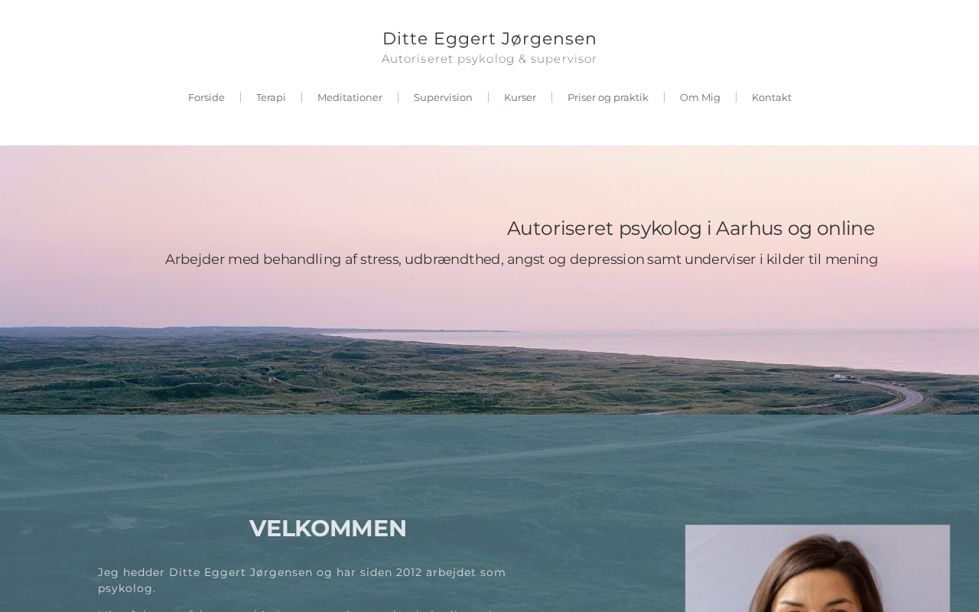Go to the Kontakt page
The image size is (979, 612).
pos(772,97)
